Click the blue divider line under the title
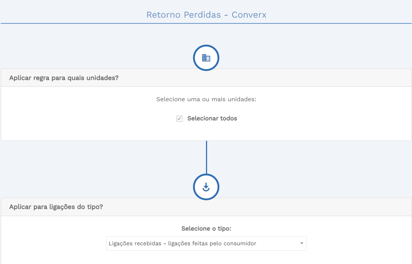Image resolution: width=412 pixels, height=264 pixels. click(206, 23)
